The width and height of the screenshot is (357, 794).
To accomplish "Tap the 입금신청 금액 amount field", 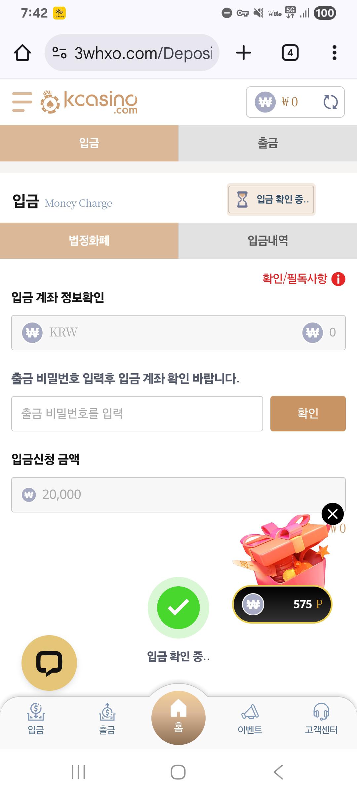I will pyautogui.click(x=178, y=495).
